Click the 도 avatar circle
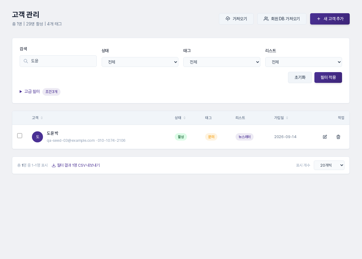This screenshot has width=362, height=259. 37,137
